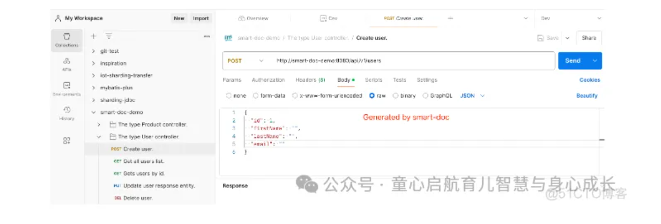Open the Params tab
The height and width of the screenshot is (224, 661).
(x=232, y=80)
